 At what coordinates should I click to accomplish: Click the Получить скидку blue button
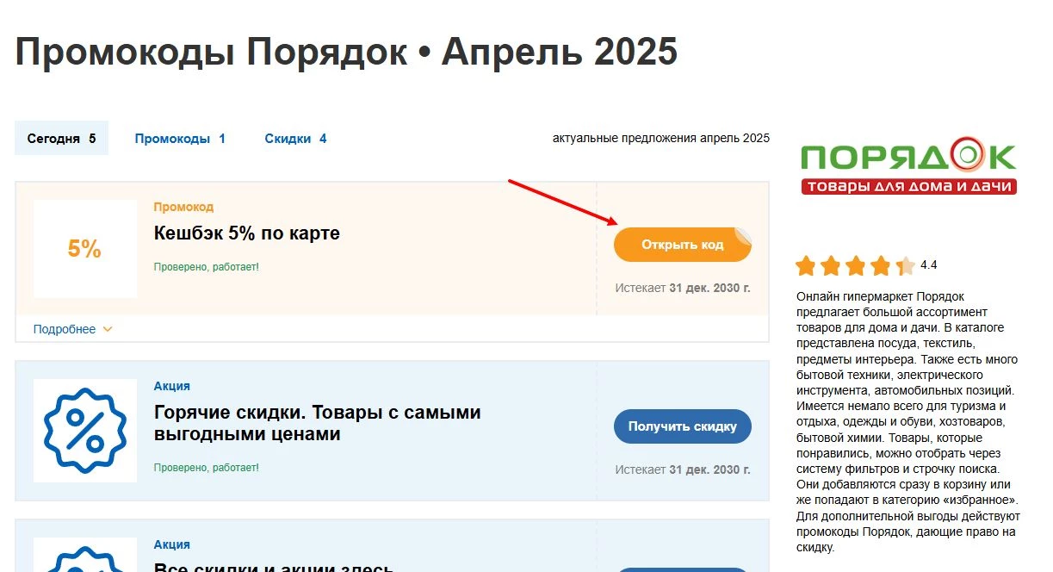click(x=682, y=426)
